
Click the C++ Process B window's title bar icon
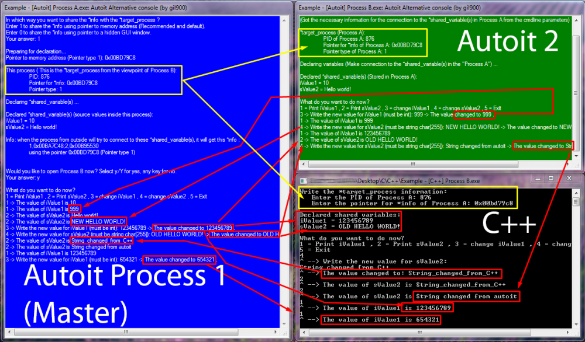[x=304, y=181]
